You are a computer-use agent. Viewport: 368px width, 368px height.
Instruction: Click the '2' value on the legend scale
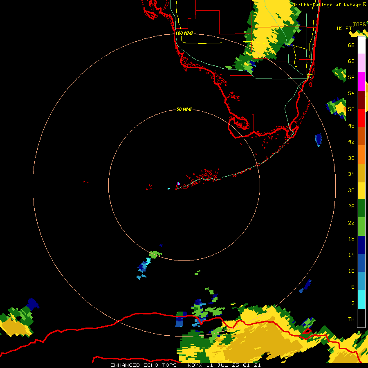(x=353, y=303)
